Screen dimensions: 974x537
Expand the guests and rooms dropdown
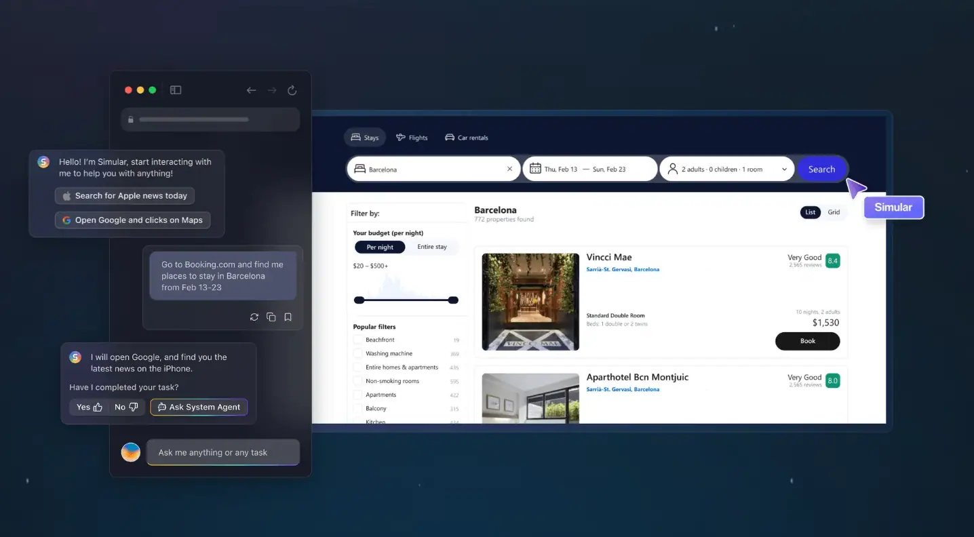(x=784, y=170)
